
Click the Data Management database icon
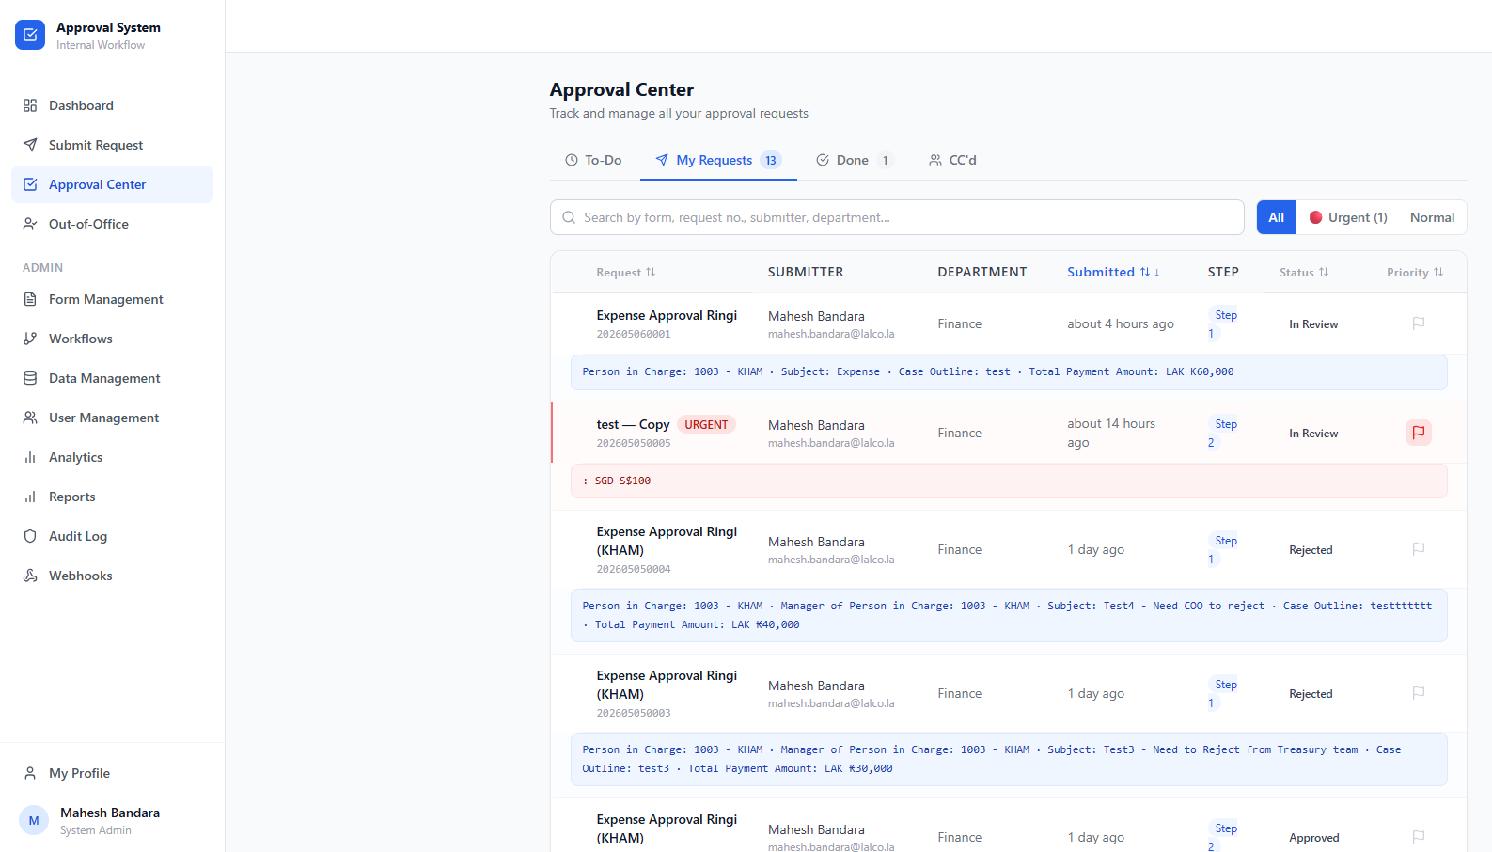coord(30,378)
